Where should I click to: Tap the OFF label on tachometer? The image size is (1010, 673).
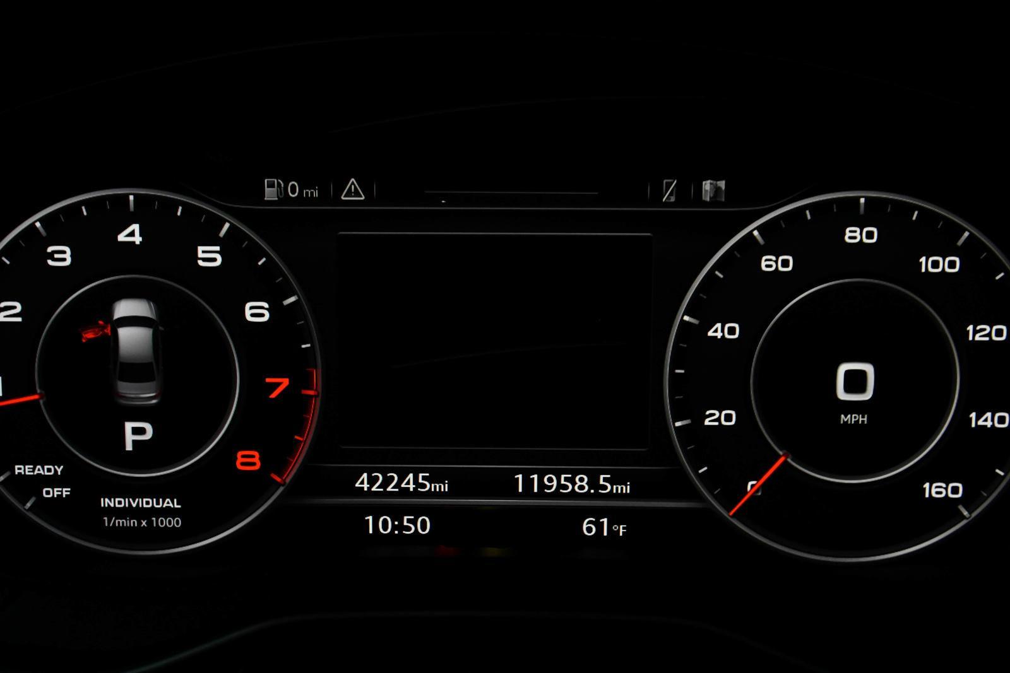tap(57, 493)
